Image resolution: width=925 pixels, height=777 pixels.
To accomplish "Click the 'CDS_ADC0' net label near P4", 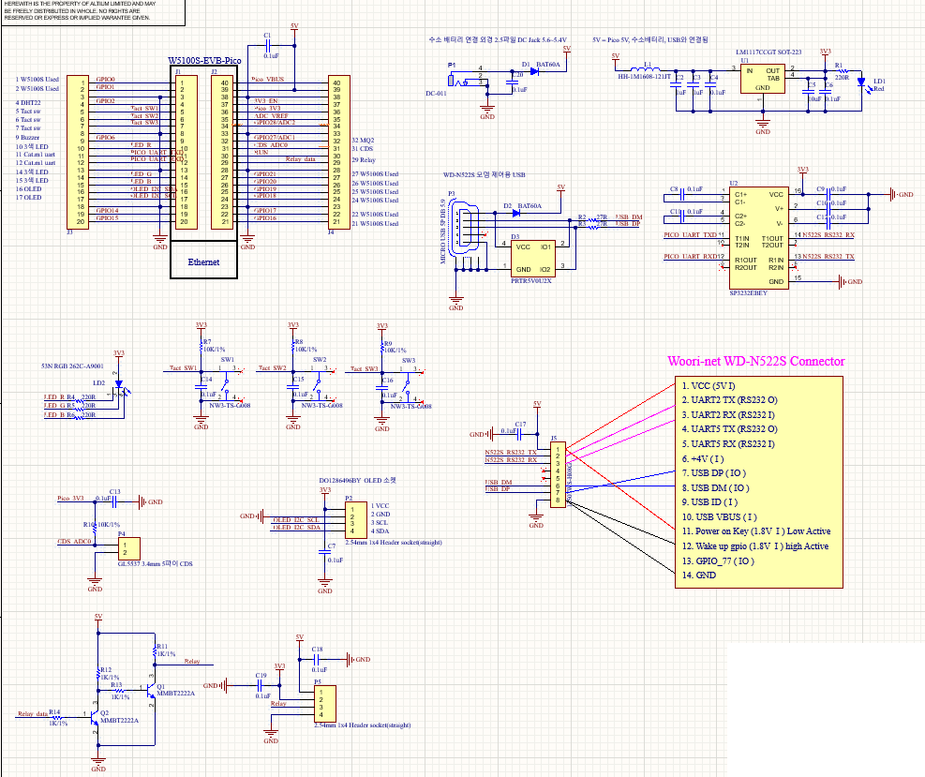I will pos(74,541).
